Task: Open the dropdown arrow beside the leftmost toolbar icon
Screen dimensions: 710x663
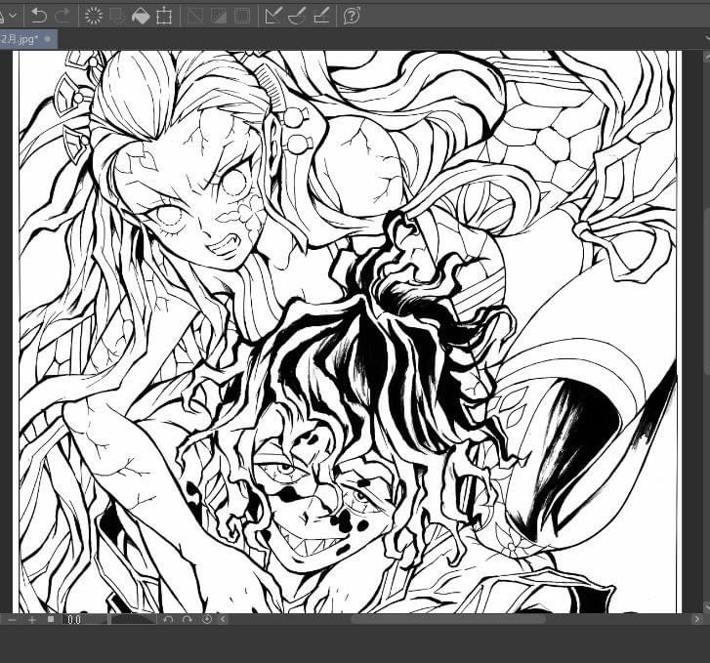Action: 13,16
